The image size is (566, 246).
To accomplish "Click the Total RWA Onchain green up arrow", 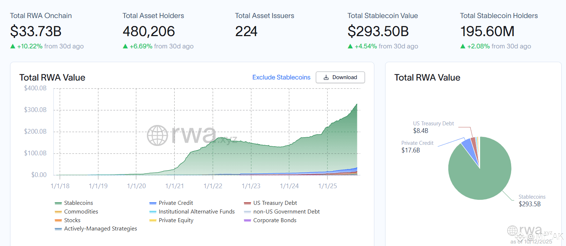I will 13,46.
